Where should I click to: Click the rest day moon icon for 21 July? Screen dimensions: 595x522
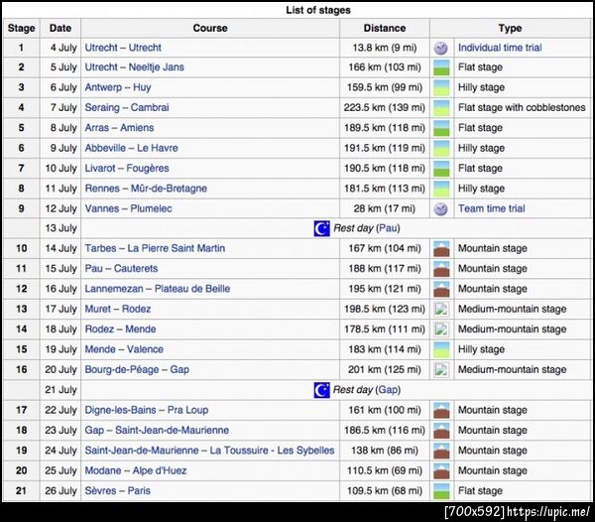click(x=321, y=390)
